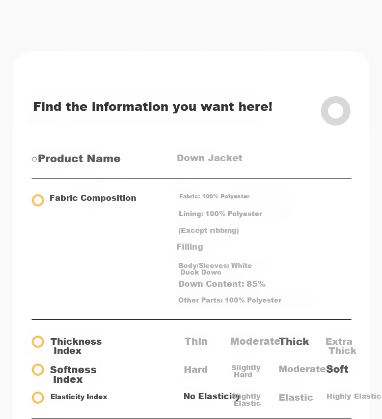
Task: Click the orange circle beside Softness Index
Action: [x=38, y=370]
